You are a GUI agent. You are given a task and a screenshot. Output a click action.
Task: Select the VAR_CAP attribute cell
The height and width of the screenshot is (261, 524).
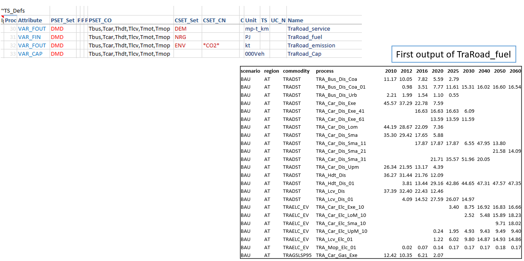[x=30, y=54]
